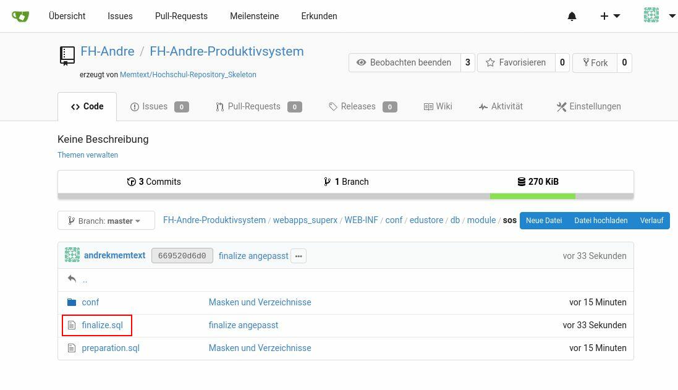This screenshot has width=678, height=390.
Task: Click the andrekmemtext avatar in commit row
Action: tap(72, 255)
